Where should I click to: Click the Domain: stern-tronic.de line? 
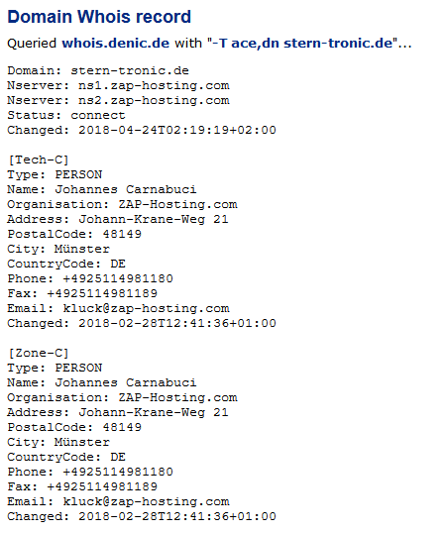tap(98, 70)
